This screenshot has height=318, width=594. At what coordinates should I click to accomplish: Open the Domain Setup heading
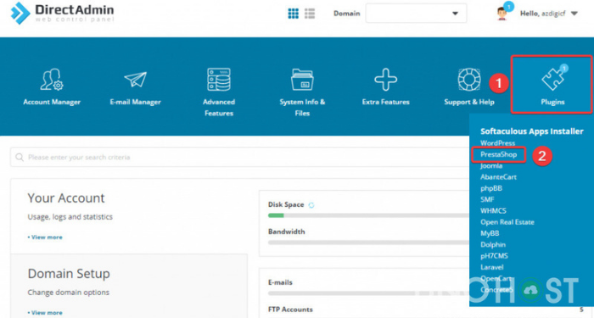[69, 273]
